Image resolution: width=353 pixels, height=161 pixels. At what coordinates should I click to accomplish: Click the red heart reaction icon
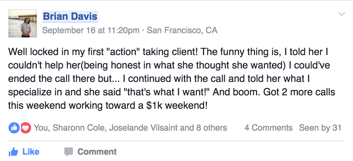click(26, 128)
